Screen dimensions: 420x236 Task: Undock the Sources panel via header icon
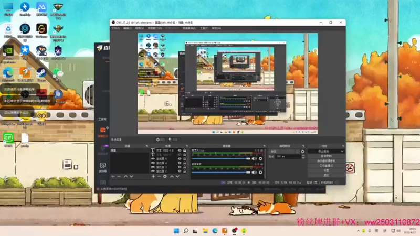187,146
